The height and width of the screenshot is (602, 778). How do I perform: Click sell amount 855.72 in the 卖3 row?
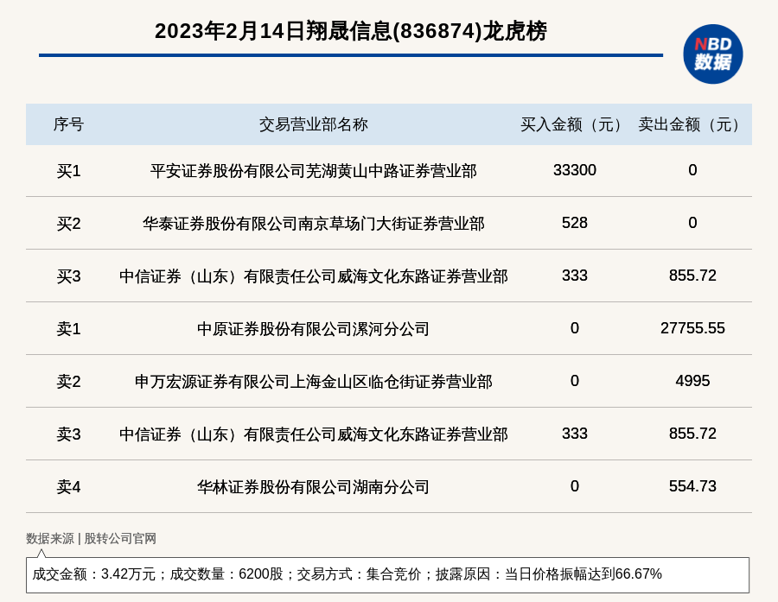692,434
